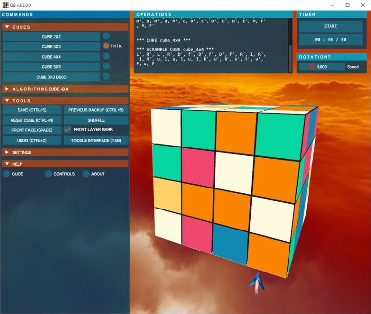Click the SHUFFLE button
Image resolution: width=371 pixels, height=314 pixels.
coord(96,120)
